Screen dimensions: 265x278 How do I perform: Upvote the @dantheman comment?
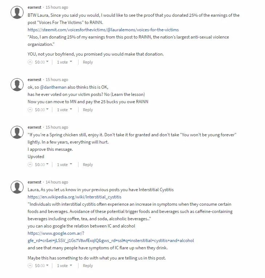pos(30,110)
